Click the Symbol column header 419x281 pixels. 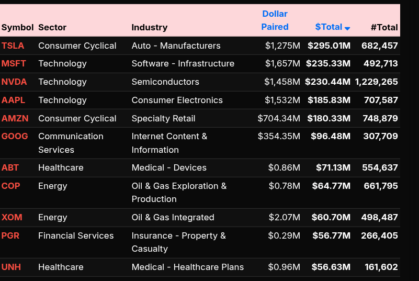(17, 27)
